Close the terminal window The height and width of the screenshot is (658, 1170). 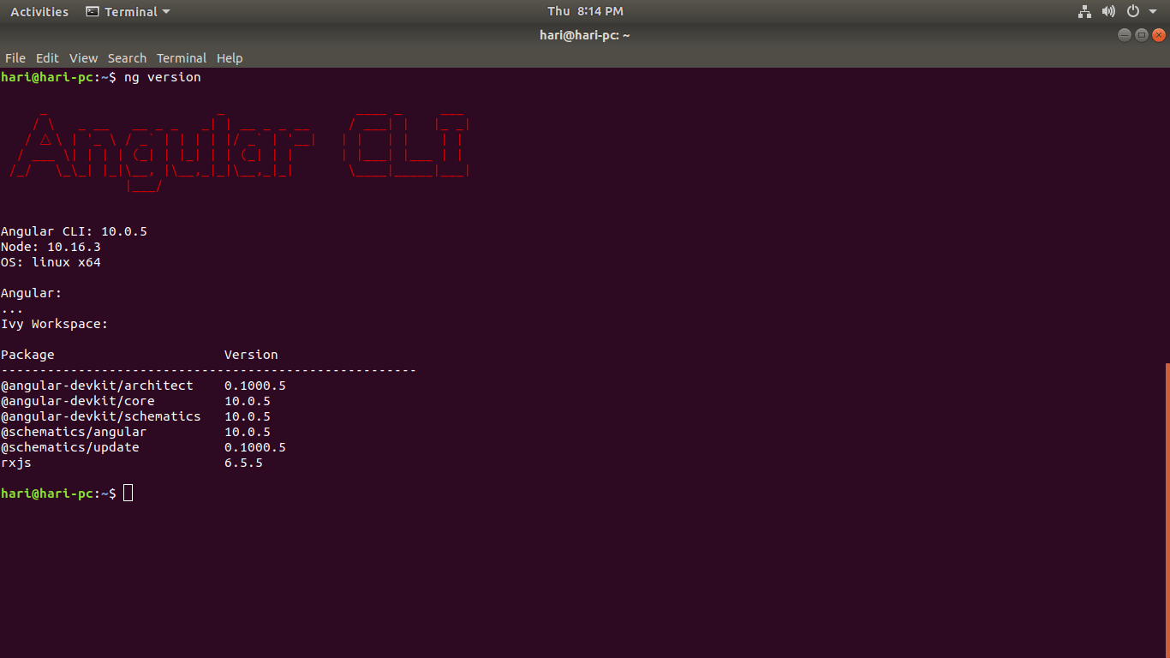[1159, 35]
